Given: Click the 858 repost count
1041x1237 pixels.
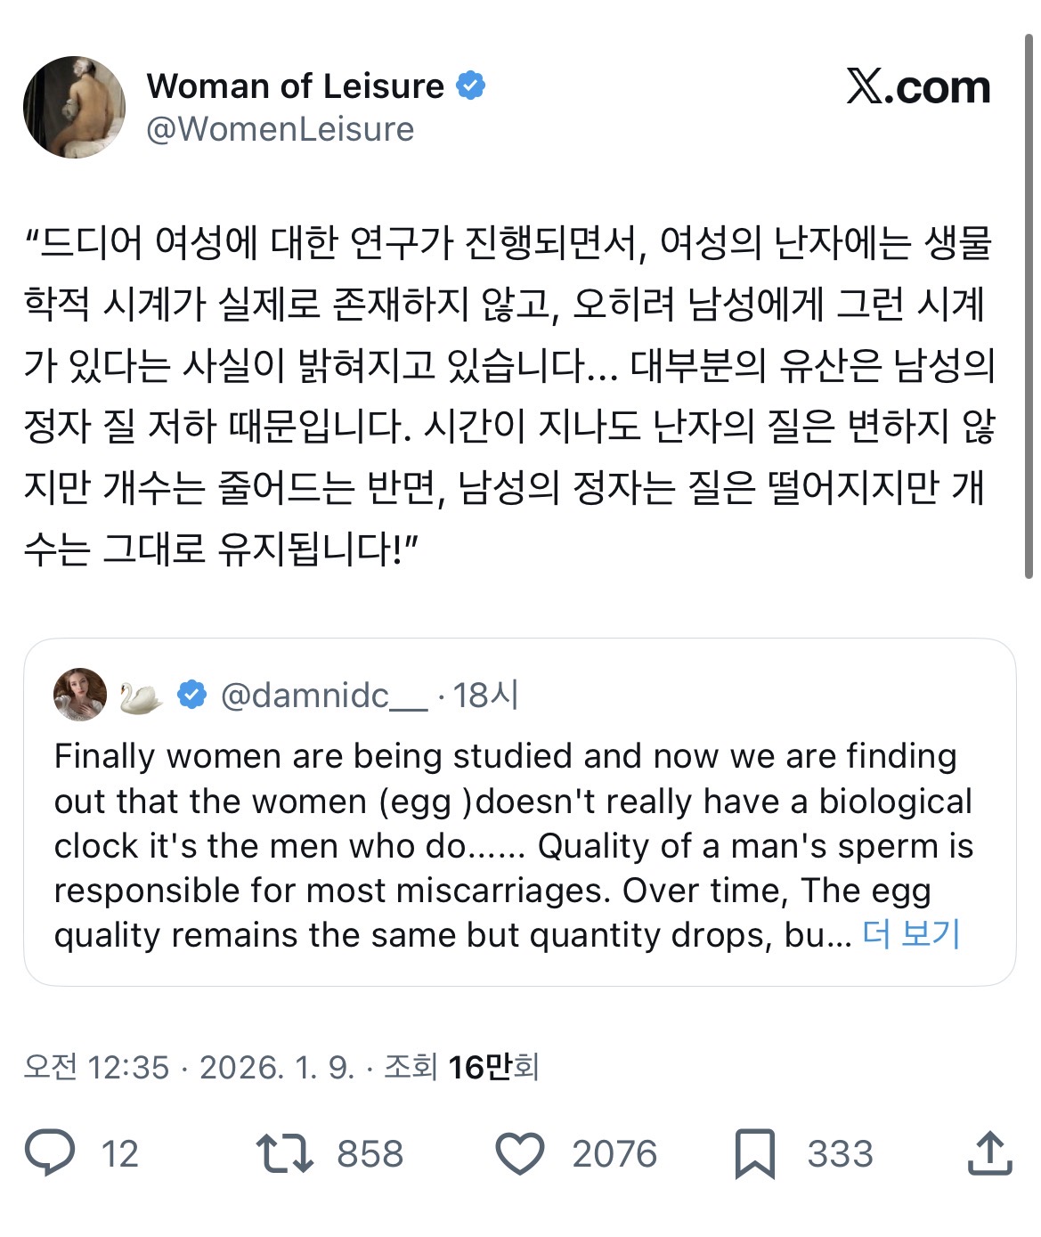Looking at the screenshot, I should coord(370,1154).
